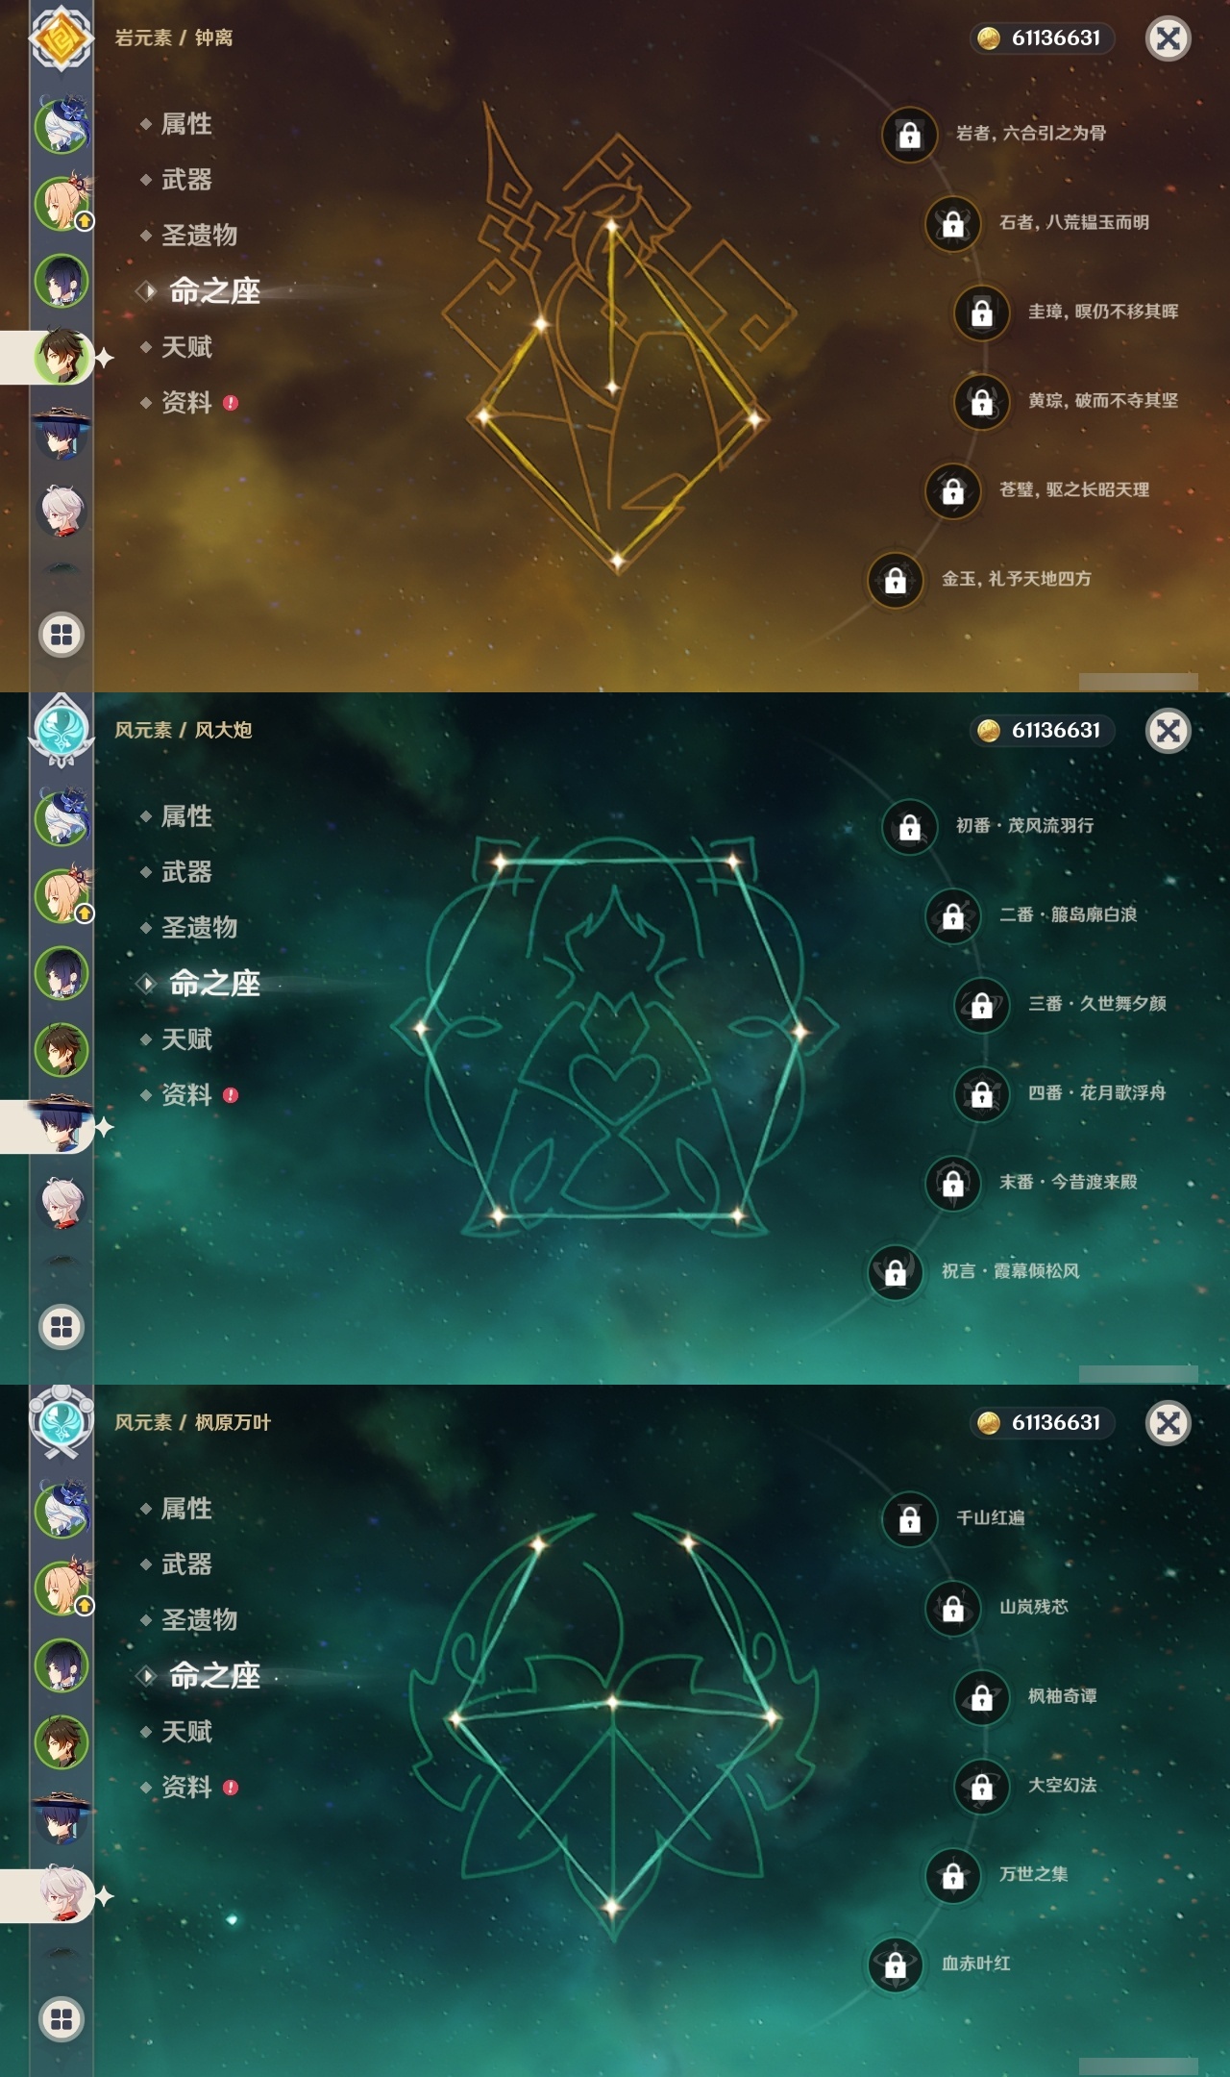
Task: Click lock icon beside 岩者, 六合引之为骨
Action: point(909,135)
